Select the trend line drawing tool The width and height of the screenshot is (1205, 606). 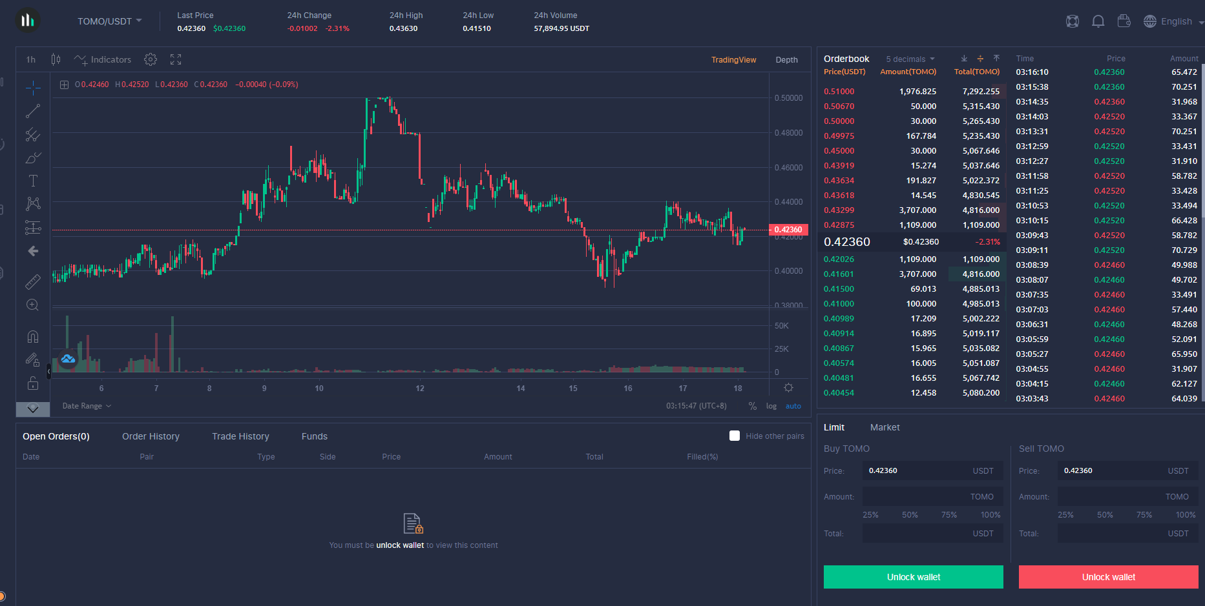[33, 111]
